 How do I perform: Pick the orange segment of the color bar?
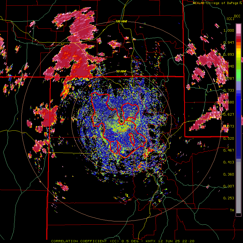pyautogui.click(x=238, y=47)
